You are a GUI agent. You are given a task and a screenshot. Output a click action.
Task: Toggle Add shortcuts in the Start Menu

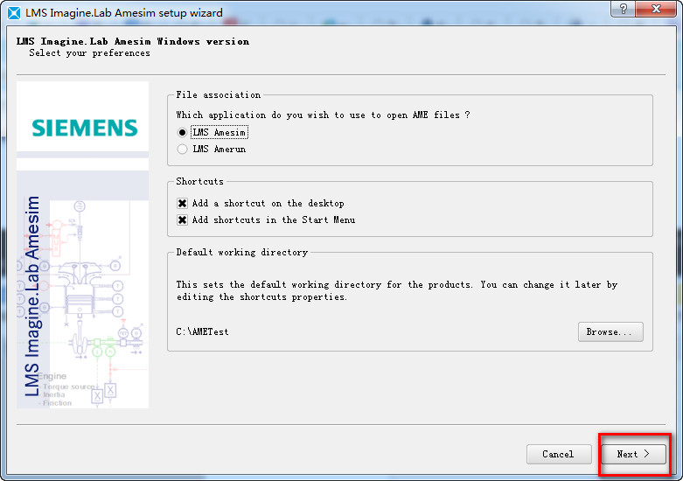coord(266,220)
